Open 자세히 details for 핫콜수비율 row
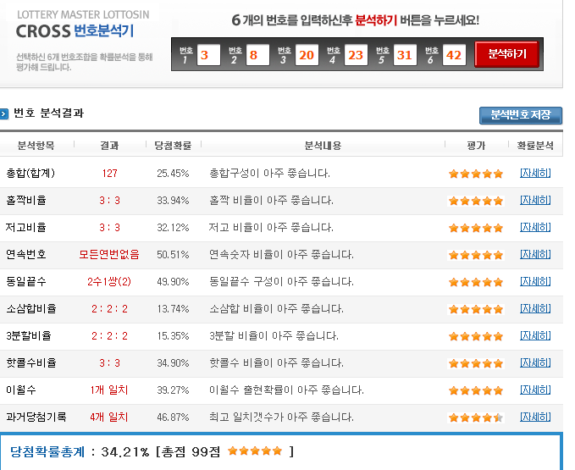This screenshot has width=575, height=470. tap(535, 363)
